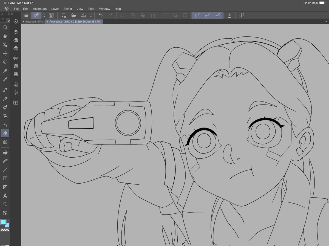The height and width of the screenshot is (246, 329).
Task: Toggle Snap to Special Ruler
Action: point(208,16)
